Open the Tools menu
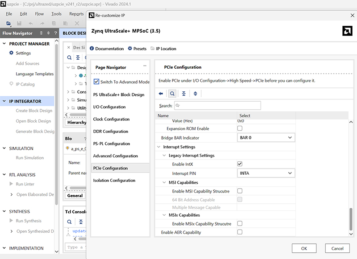Screen dimensions: 357x259 coord(56,14)
